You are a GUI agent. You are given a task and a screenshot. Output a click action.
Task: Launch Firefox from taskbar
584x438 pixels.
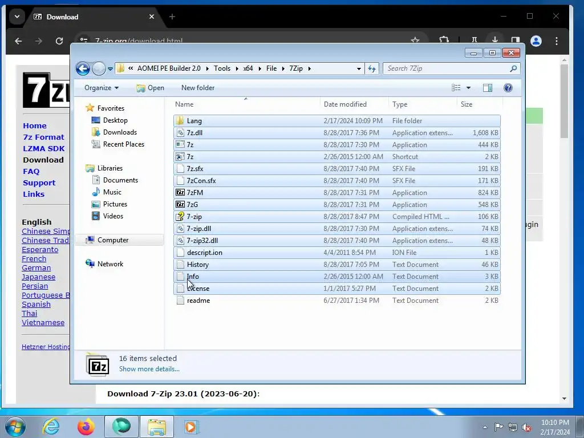[86, 427]
